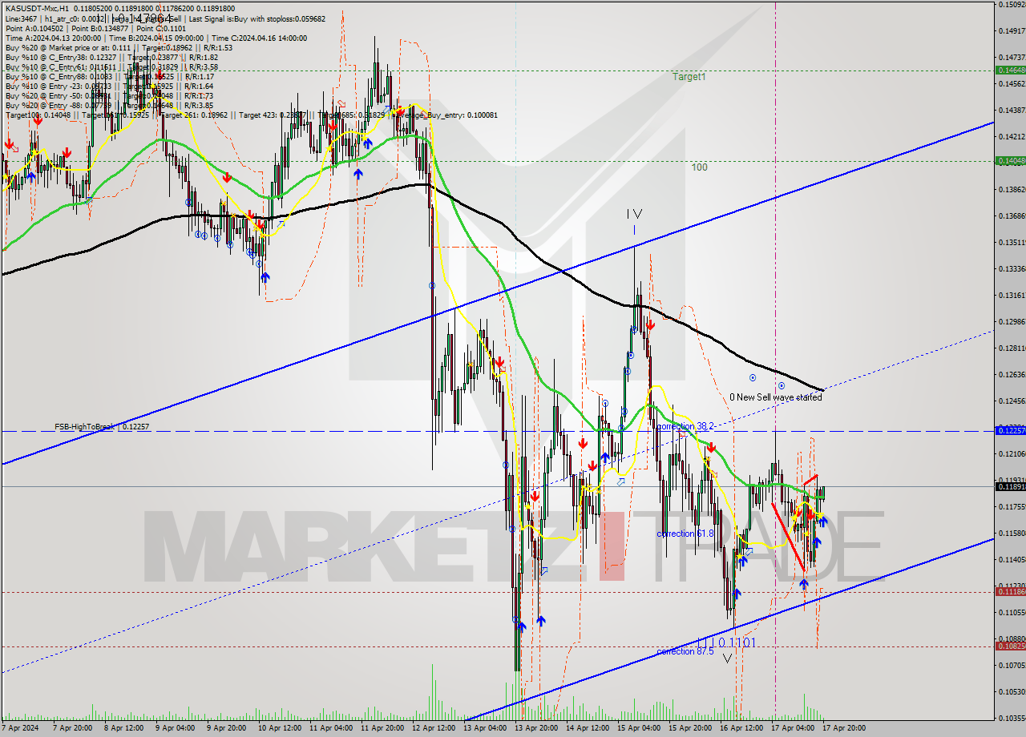Click the 'Point A:0.104502' info text

[34, 28]
